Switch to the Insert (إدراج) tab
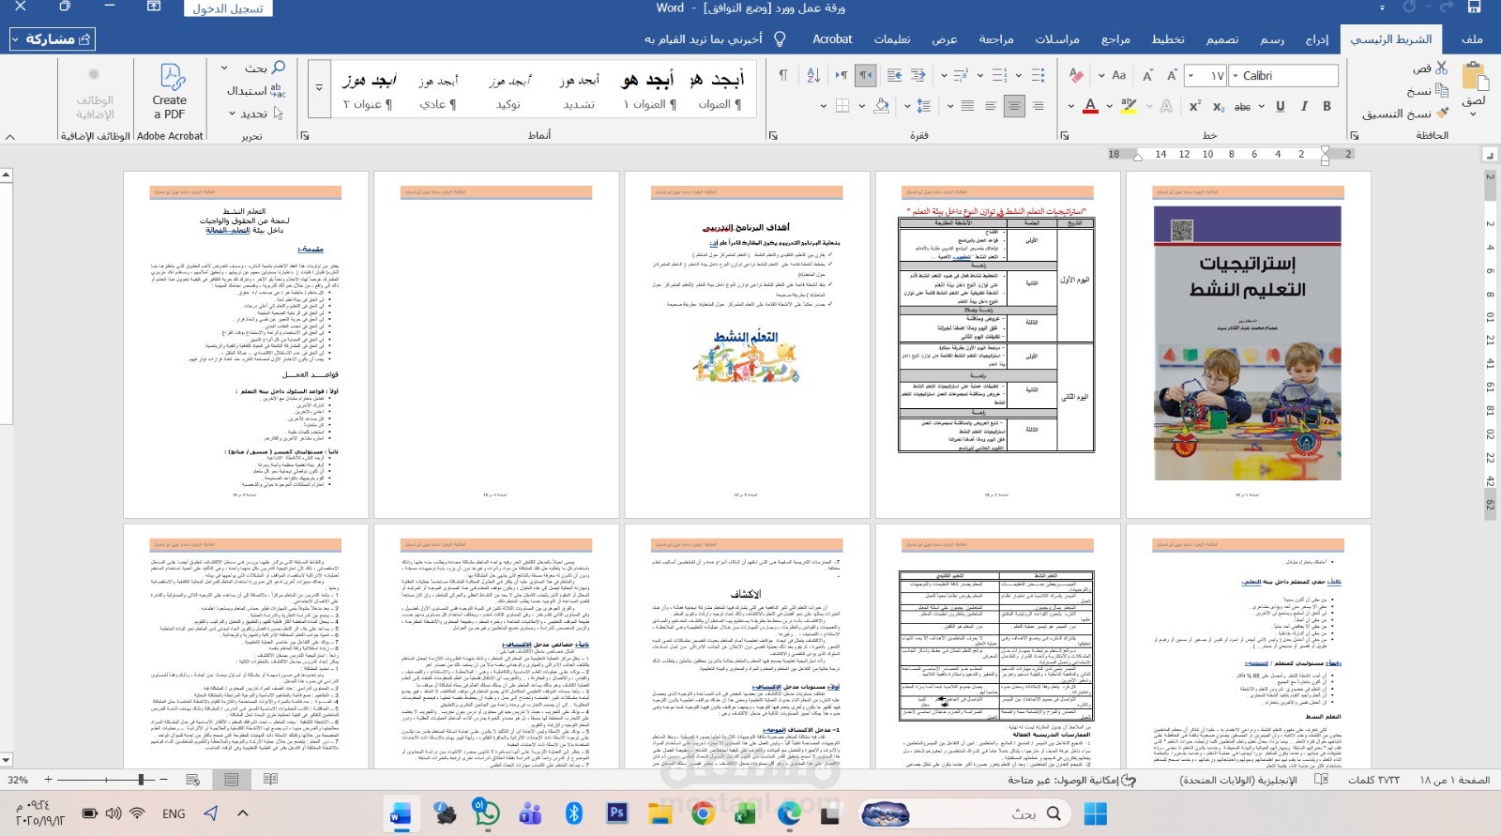 (1317, 38)
